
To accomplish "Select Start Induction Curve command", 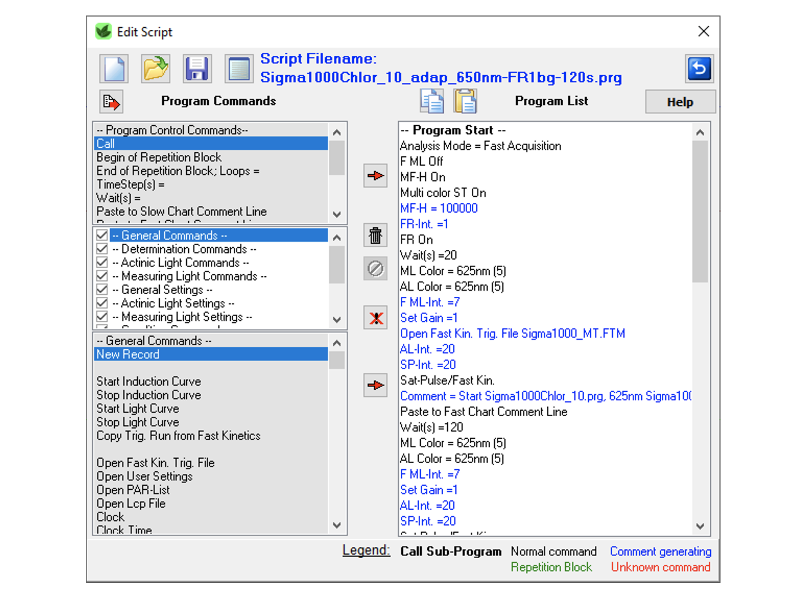I will (x=149, y=381).
